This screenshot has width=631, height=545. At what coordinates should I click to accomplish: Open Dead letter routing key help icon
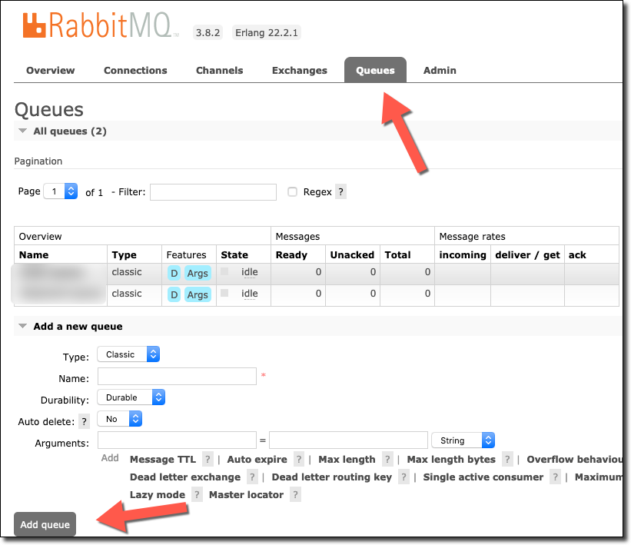pyautogui.click(x=404, y=477)
